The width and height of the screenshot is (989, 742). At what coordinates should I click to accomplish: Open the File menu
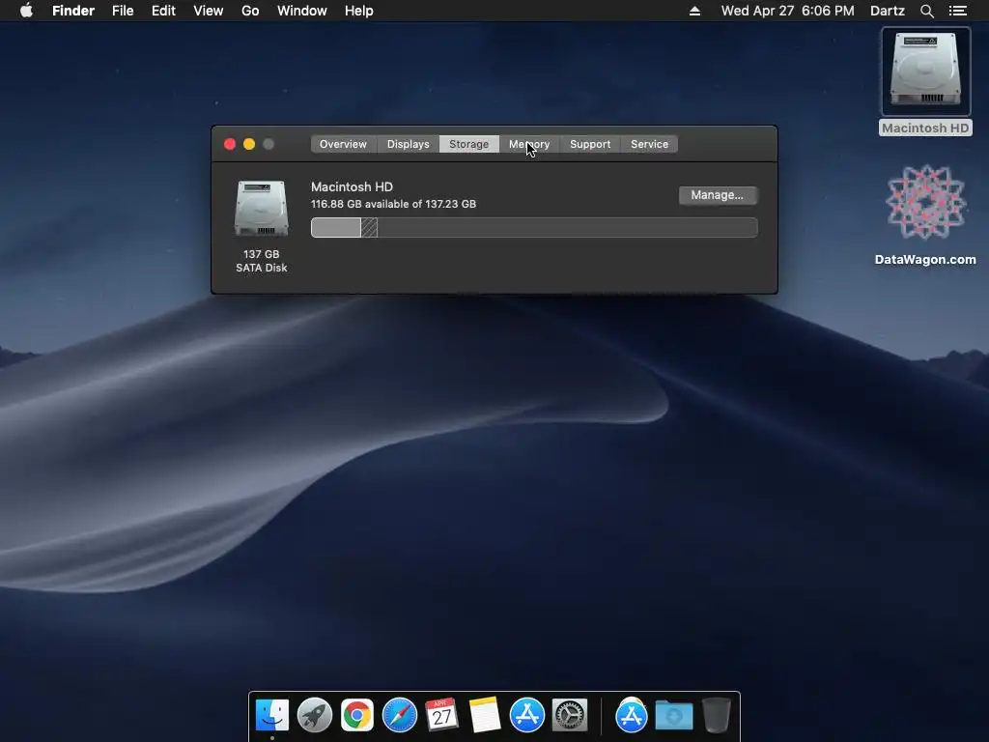123,11
